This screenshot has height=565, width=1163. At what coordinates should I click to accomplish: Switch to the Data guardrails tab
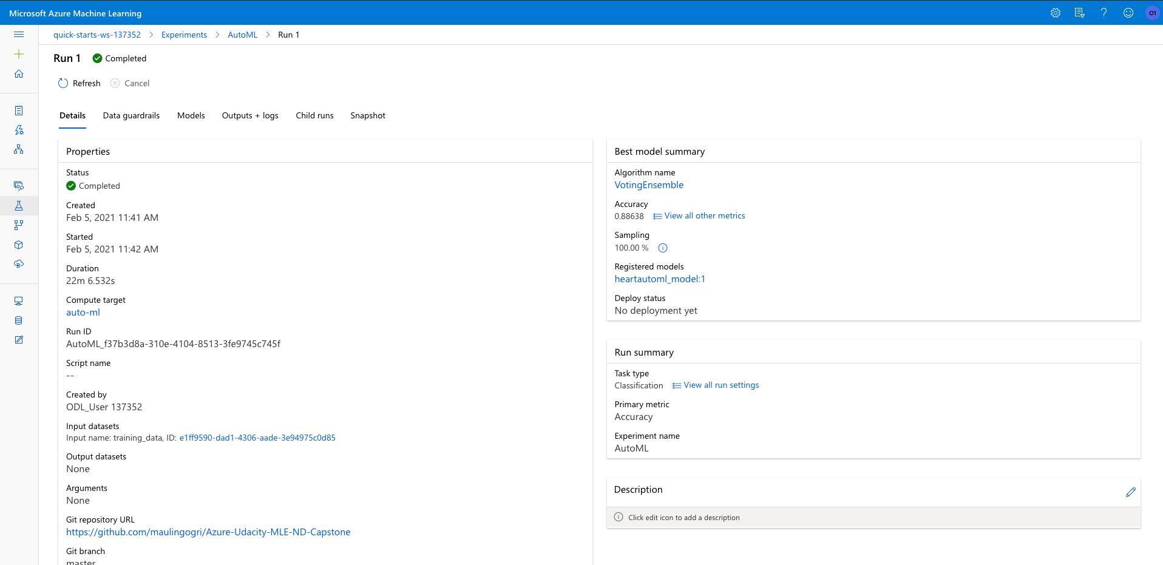coord(131,115)
